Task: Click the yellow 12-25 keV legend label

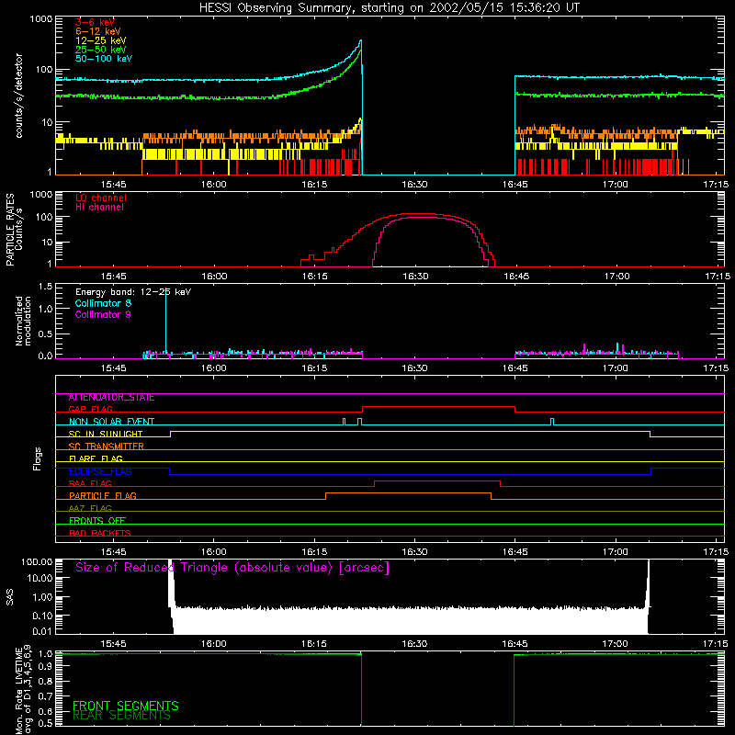Action: [x=101, y=40]
